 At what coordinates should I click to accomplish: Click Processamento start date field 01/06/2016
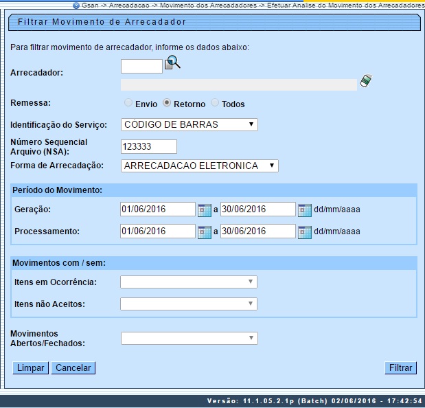coord(158,231)
